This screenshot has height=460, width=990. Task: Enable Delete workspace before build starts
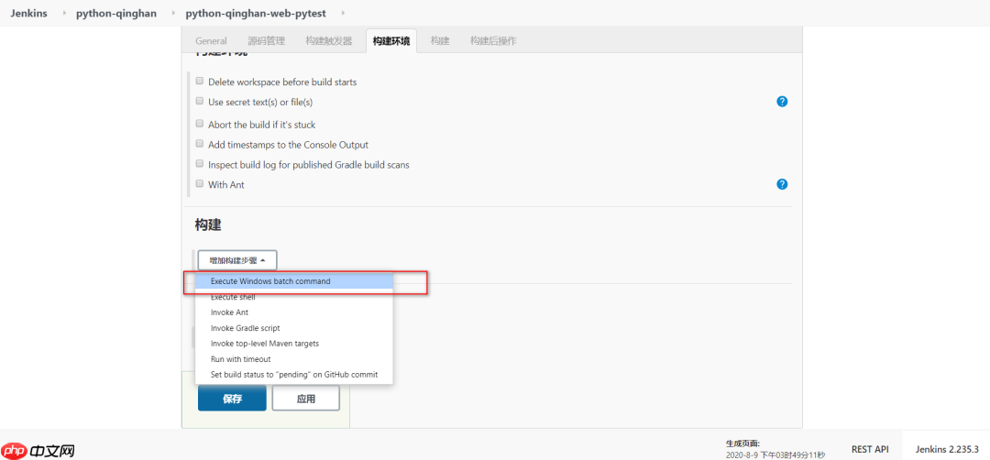tap(200, 82)
